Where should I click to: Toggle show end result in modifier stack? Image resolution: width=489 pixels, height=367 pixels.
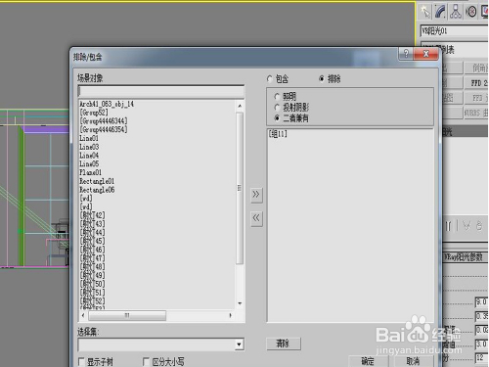coord(449,226)
